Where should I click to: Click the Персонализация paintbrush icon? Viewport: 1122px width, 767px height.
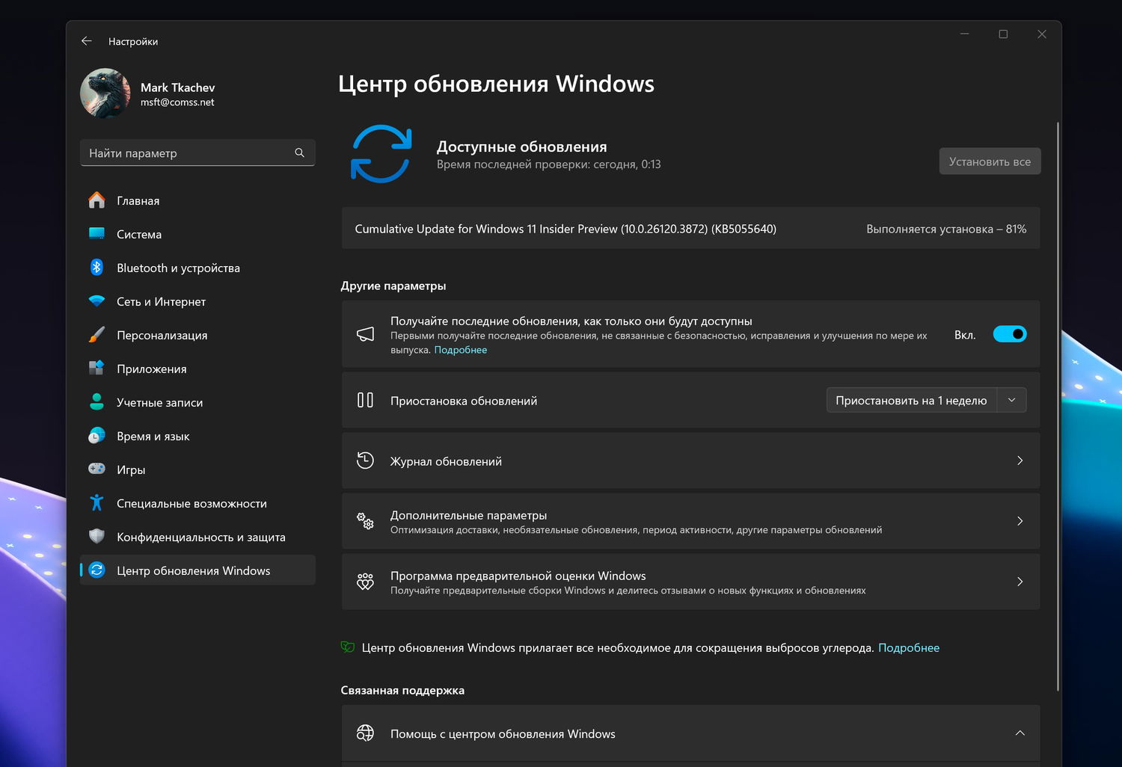click(96, 335)
